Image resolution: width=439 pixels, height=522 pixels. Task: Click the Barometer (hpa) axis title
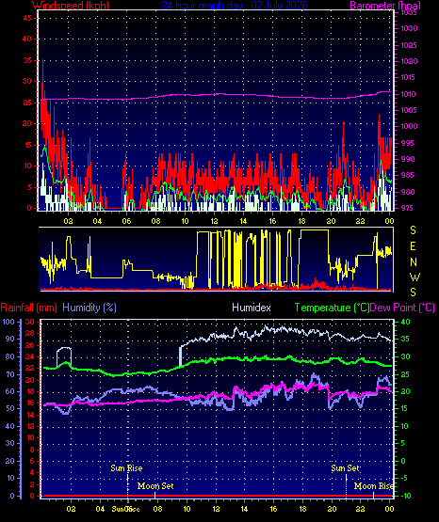(385, 5)
